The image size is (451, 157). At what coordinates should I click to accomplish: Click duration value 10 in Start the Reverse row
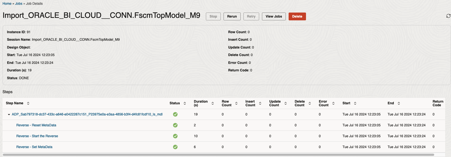tap(196, 136)
